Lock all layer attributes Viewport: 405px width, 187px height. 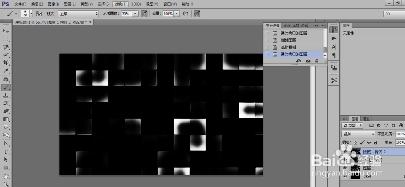[375, 142]
